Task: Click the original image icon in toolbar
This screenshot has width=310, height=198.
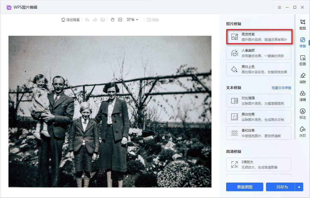Action: tap(103, 20)
